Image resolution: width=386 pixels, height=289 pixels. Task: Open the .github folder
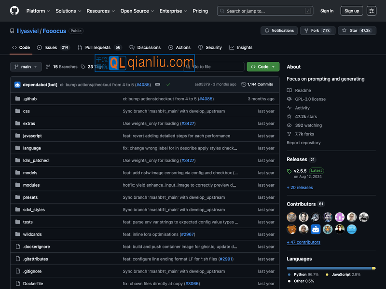point(30,99)
